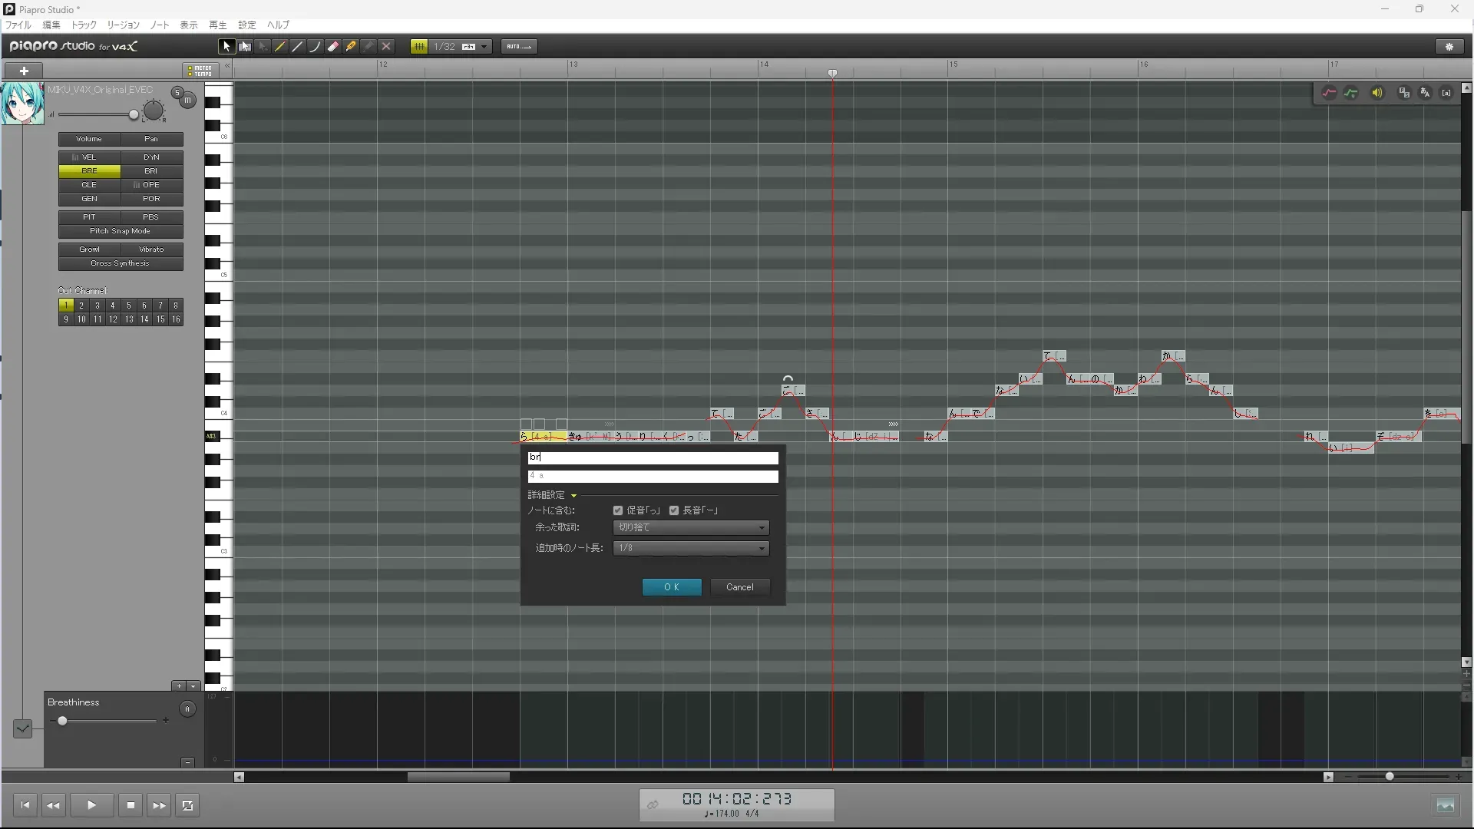Toggle the yellow grid snap button
The height and width of the screenshot is (829, 1474).
pyautogui.click(x=419, y=47)
